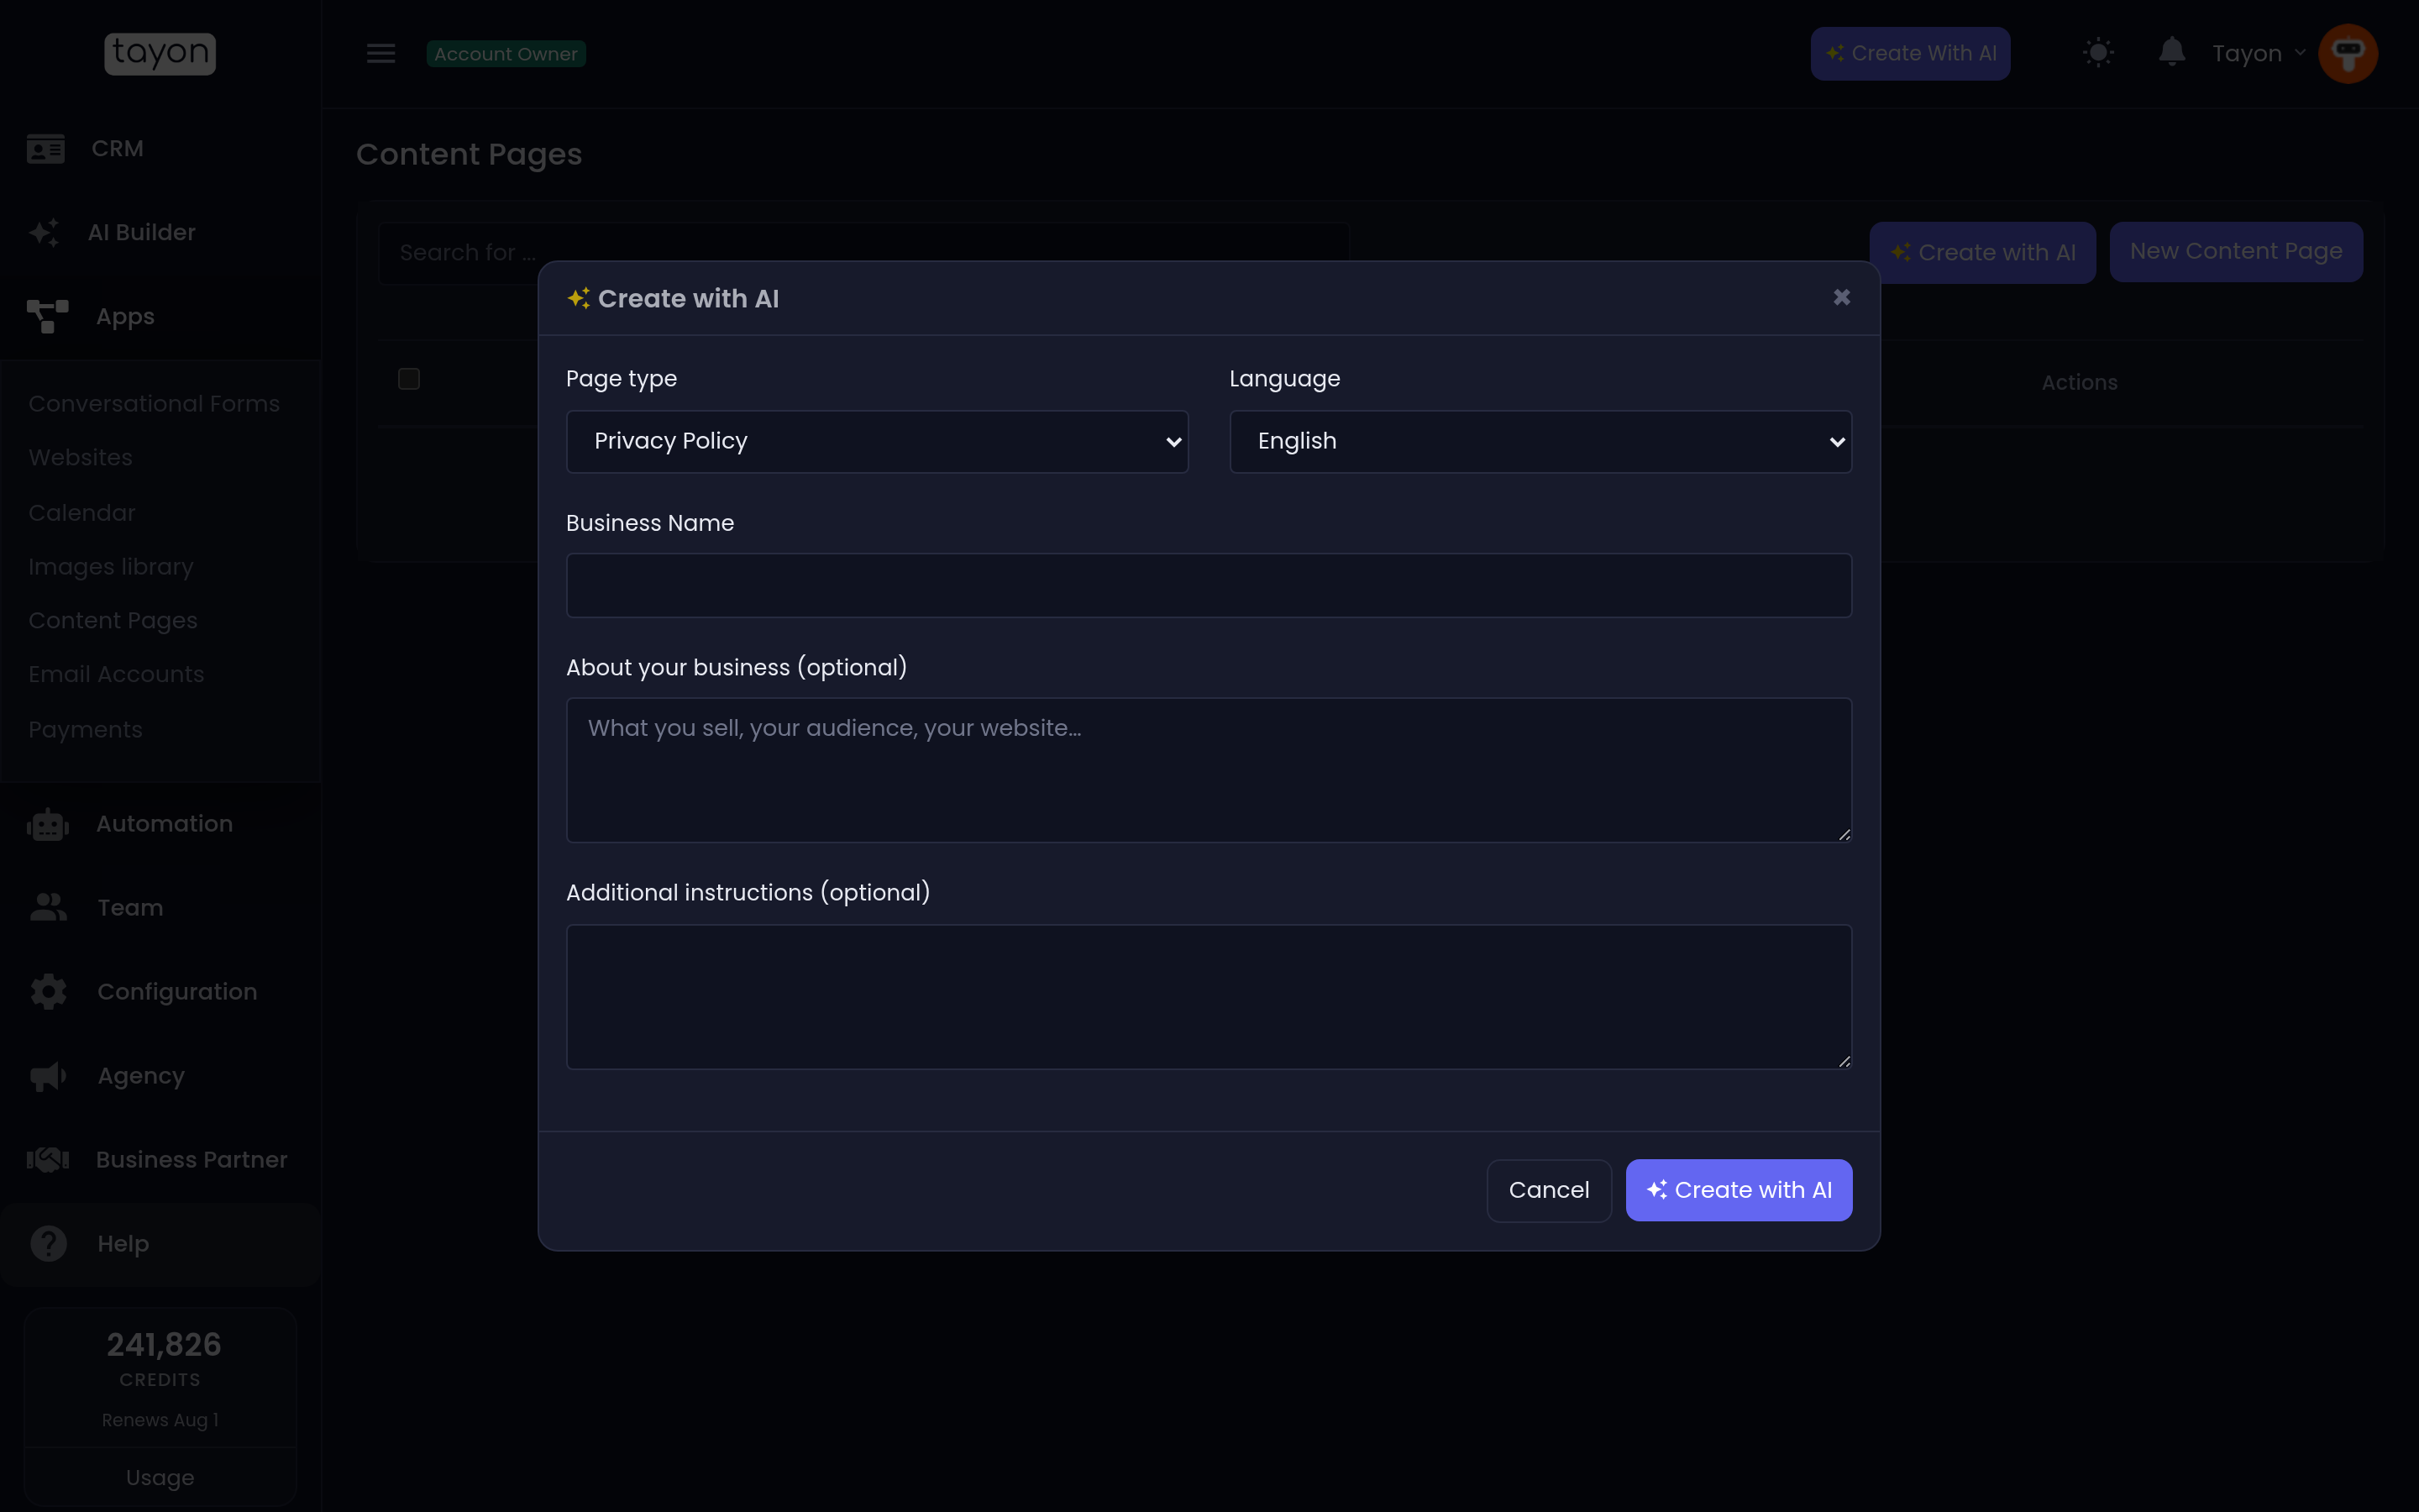Open Team in sidebar

pos(160,908)
